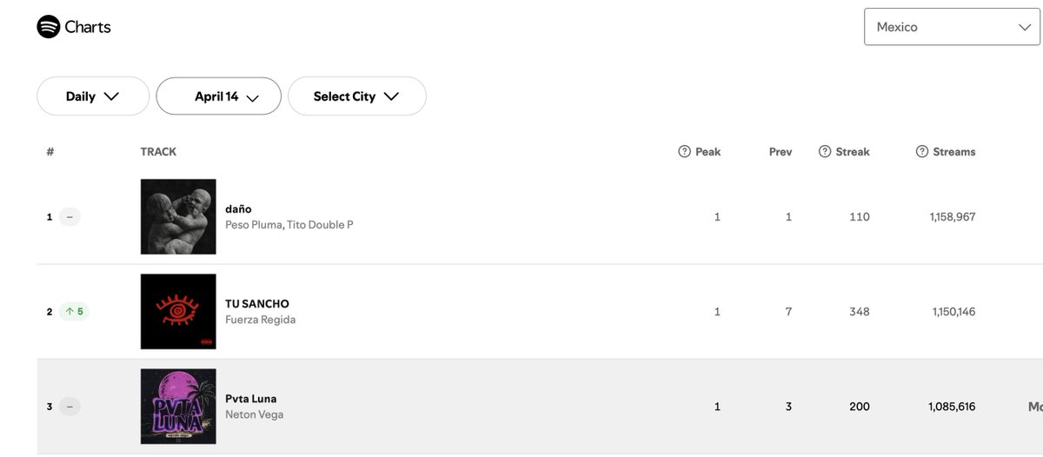The image size is (1043, 457).
Task: Click the Streak column help icon
Action: tap(825, 151)
